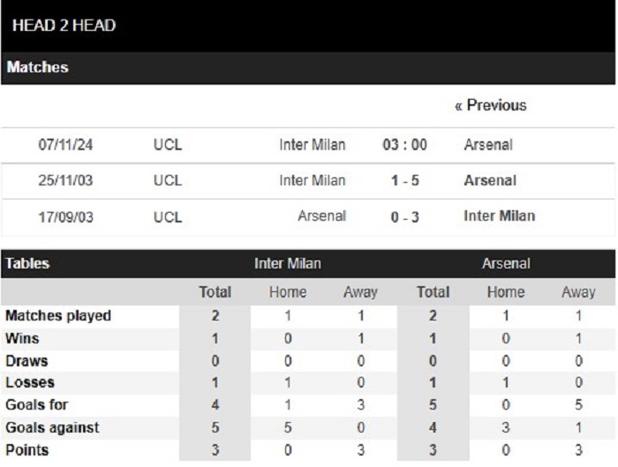This screenshot has height=467, width=618.
Task: Click the « Previous link
Action: click(490, 106)
